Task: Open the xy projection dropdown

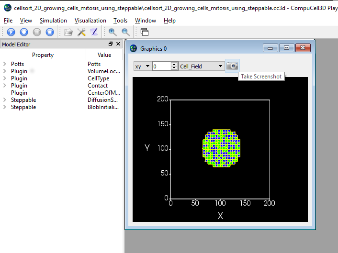Action: tap(142, 66)
